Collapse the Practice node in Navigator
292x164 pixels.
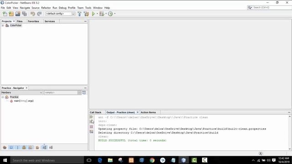3,97
